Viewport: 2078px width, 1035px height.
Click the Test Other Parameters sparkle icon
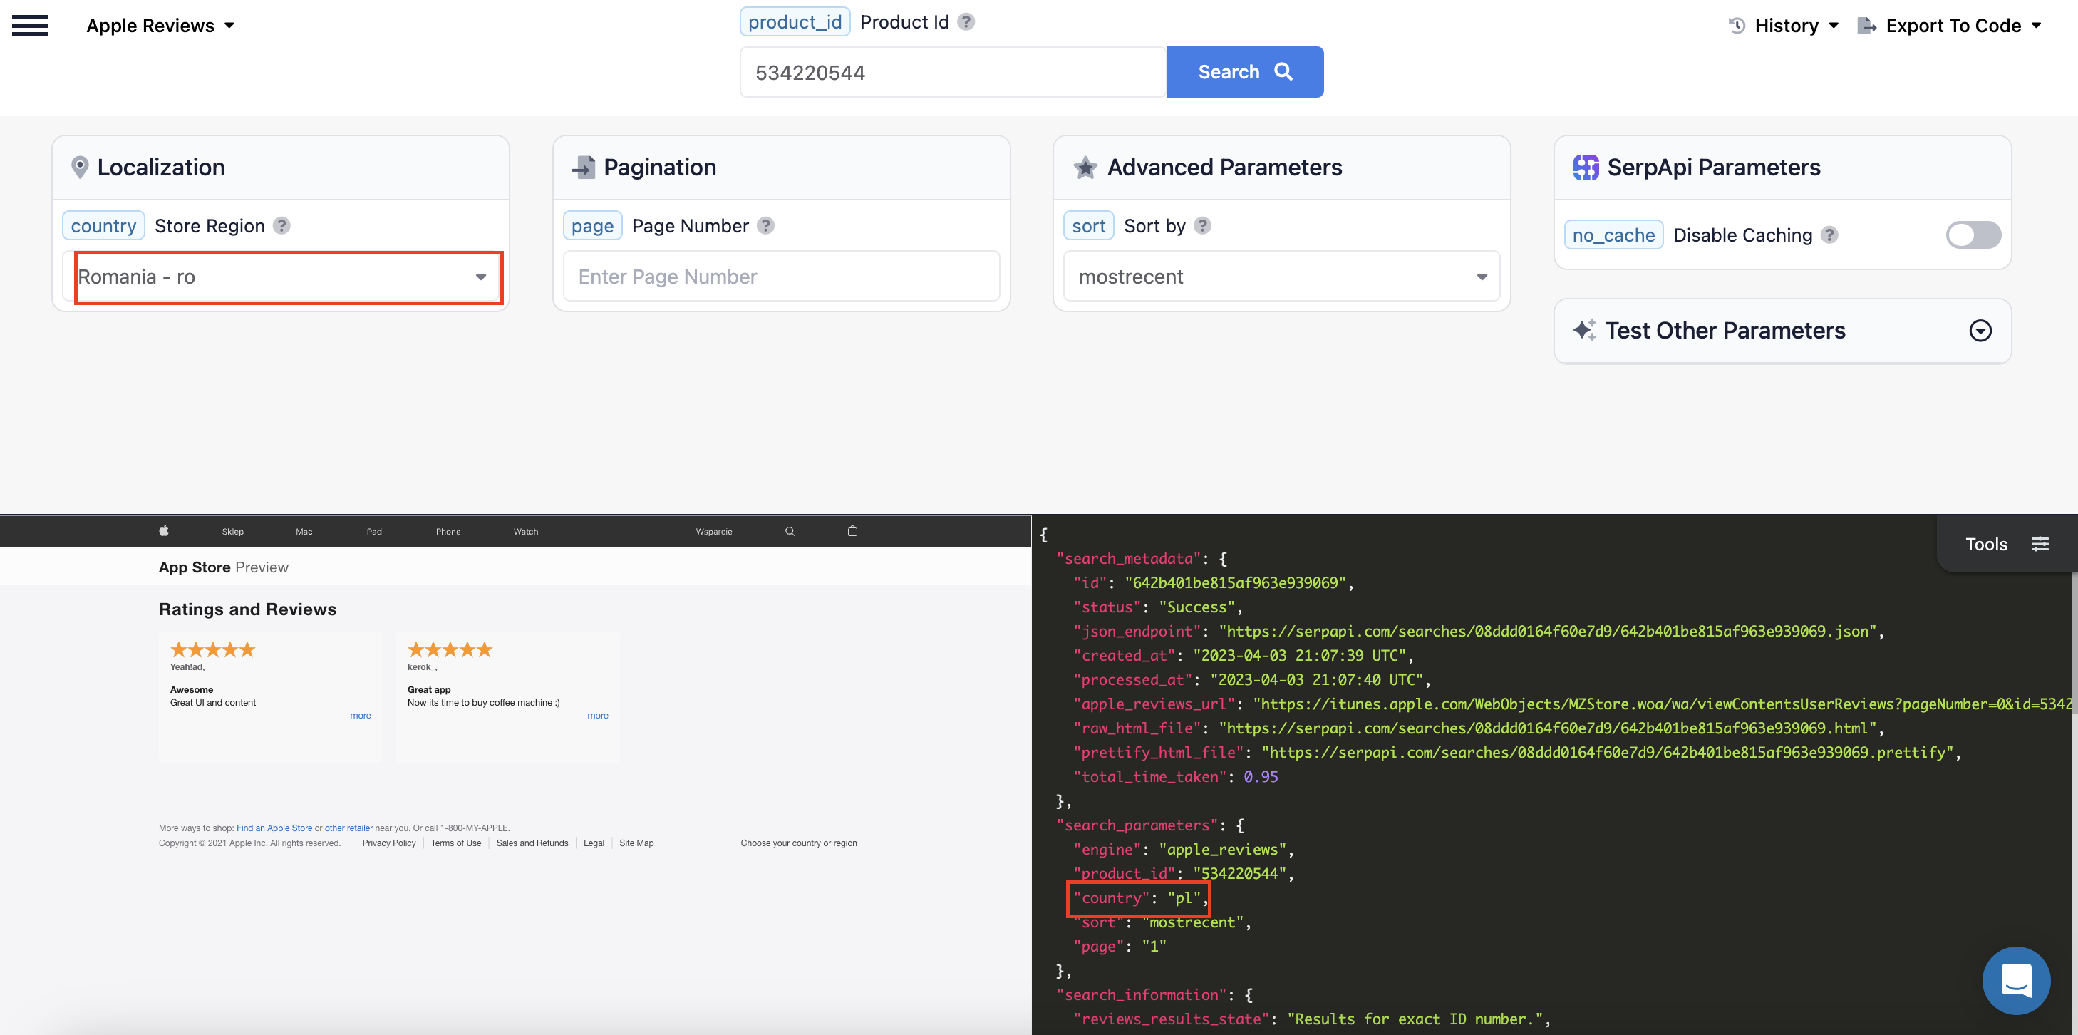click(x=1586, y=330)
